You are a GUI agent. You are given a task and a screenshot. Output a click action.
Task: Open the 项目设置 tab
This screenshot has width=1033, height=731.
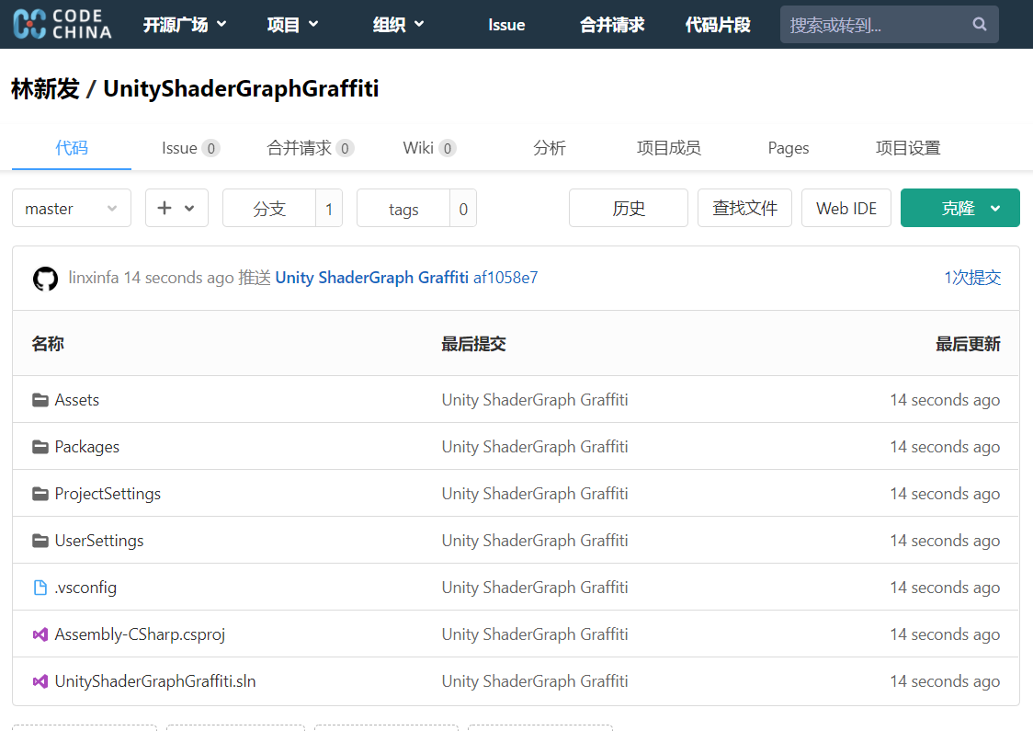[907, 147]
